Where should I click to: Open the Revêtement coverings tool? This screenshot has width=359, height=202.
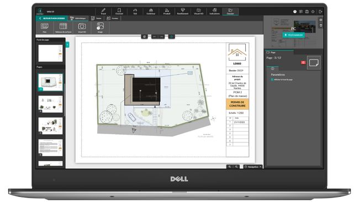tap(183, 12)
